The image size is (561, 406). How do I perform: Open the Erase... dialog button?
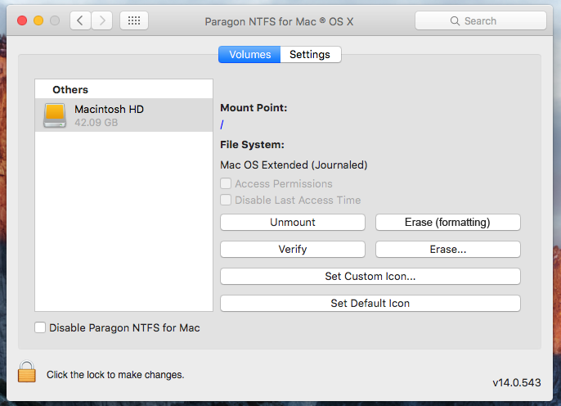coord(447,249)
